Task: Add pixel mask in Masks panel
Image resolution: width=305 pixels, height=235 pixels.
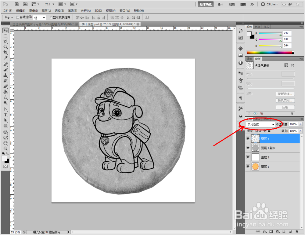Action: point(286,65)
